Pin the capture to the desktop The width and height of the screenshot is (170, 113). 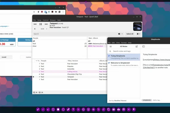click(134, 109)
